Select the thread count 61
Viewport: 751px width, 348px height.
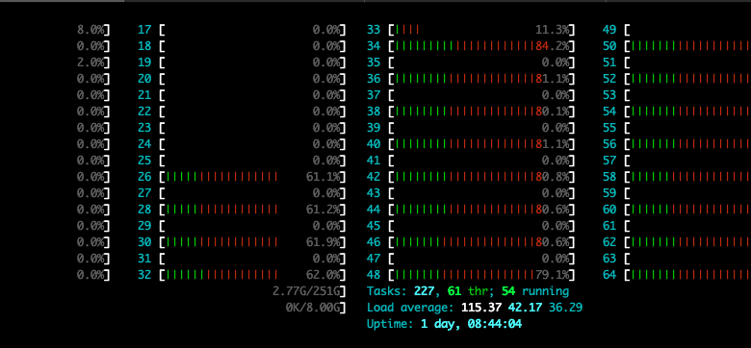pos(454,291)
